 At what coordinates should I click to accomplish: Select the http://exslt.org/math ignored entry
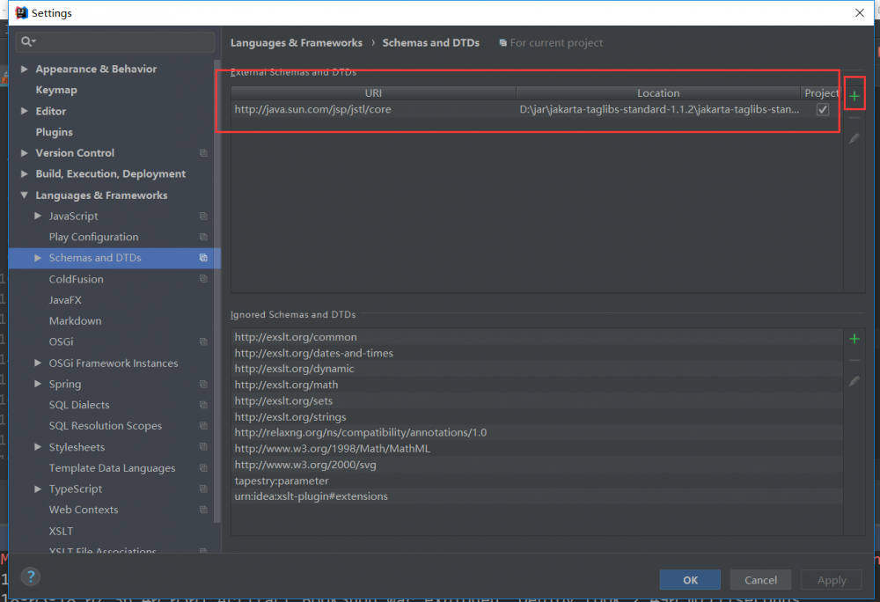285,385
